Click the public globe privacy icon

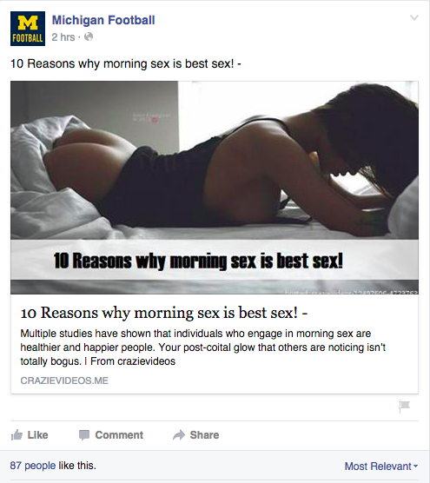coord(89,37)
